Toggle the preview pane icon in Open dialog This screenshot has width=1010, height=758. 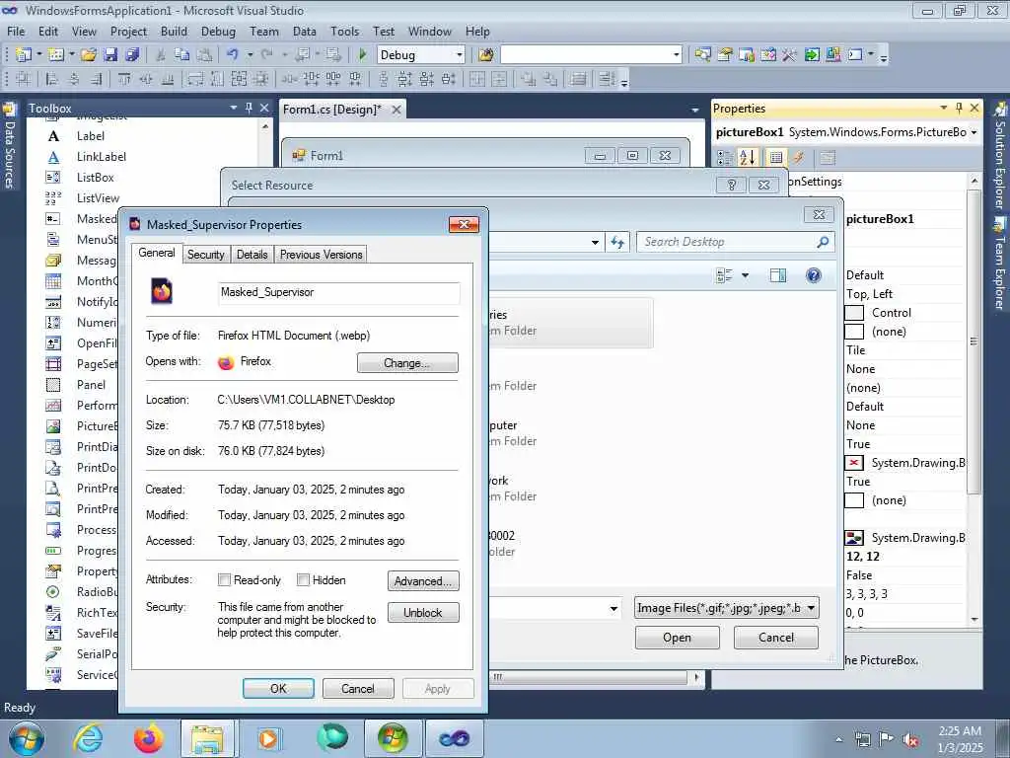pyautogui.click(x=778, y=276)
